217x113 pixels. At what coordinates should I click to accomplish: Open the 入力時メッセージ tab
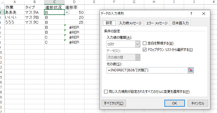pyautogui.click(x=130, y=23)
